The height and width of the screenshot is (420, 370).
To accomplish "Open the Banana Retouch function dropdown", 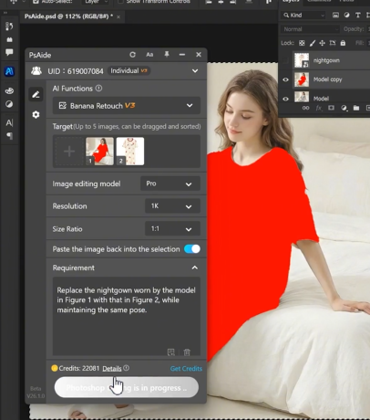I will [x=127, y=106].
